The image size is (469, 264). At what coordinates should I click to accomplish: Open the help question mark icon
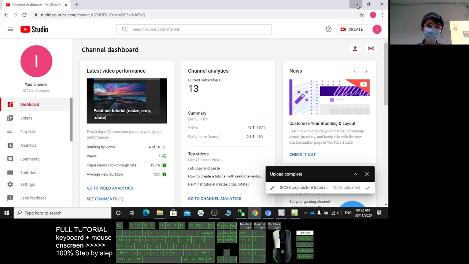pos(329,29)
